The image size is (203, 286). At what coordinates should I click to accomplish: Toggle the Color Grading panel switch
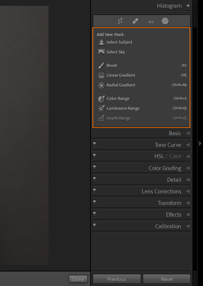coord(94,168)
